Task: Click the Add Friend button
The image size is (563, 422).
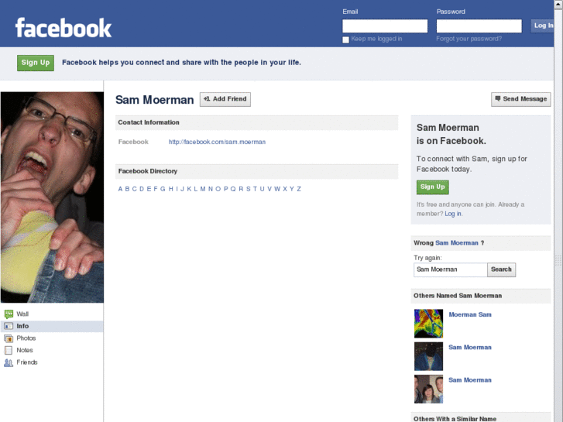Action: coord(225,99)
